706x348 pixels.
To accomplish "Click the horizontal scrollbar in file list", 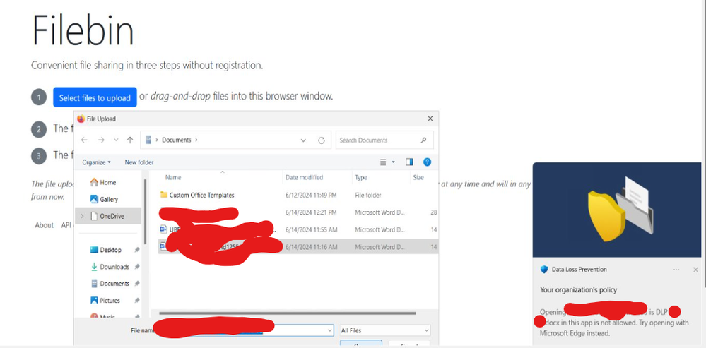I will point(287,313).
